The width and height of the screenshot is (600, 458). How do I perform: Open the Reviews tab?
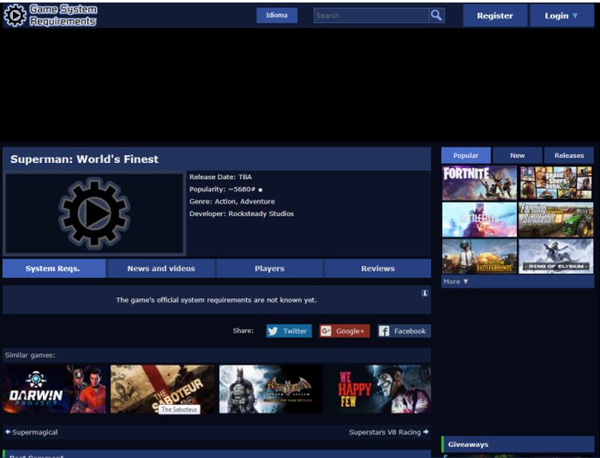(378, 269)
